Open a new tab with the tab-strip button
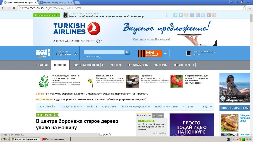This screenshot has width=253, height=142. click(77, 3)
